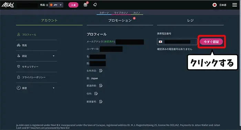Click the 承認済み status label
Image resolution: width=241 pixels, height=130 pixels.
109,42
